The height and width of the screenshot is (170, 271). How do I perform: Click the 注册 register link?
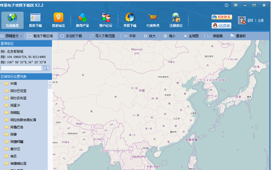point(260,21)
